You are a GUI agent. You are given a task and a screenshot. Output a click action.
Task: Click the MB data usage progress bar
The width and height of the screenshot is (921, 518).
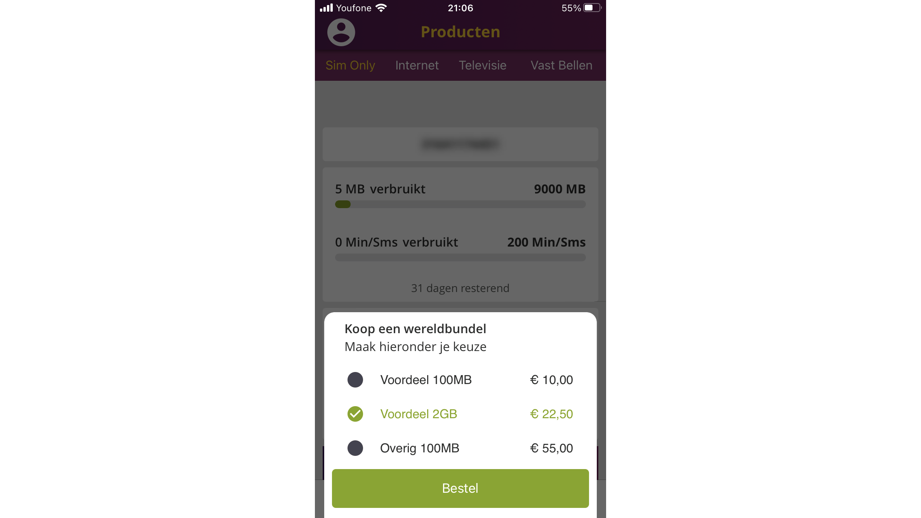[460, 204]
